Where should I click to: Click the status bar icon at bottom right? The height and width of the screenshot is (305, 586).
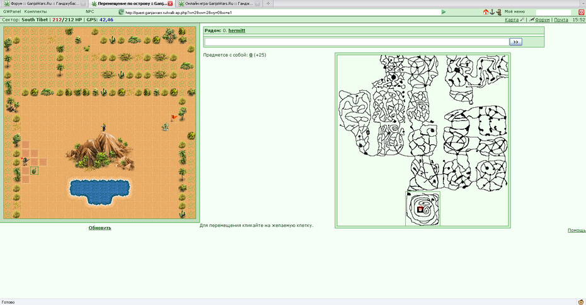[x=581, y=302]
